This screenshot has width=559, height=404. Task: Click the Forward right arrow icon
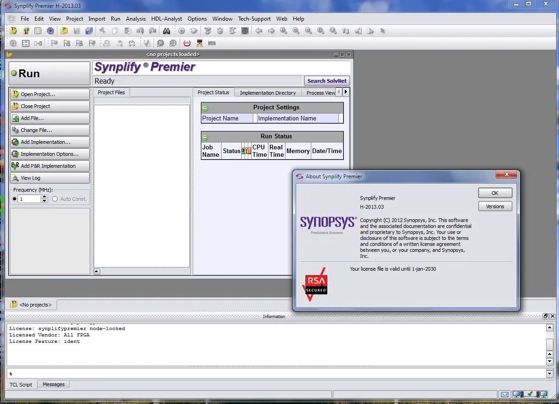click(x=271, y=31)
